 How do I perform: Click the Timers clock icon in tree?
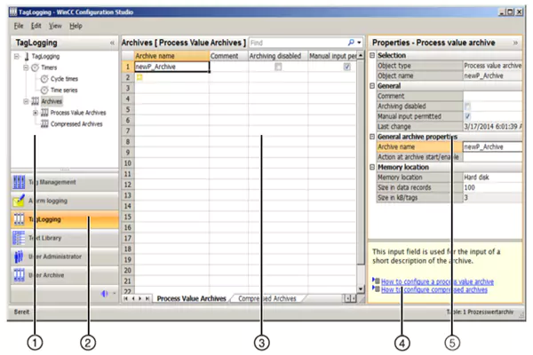35,67
